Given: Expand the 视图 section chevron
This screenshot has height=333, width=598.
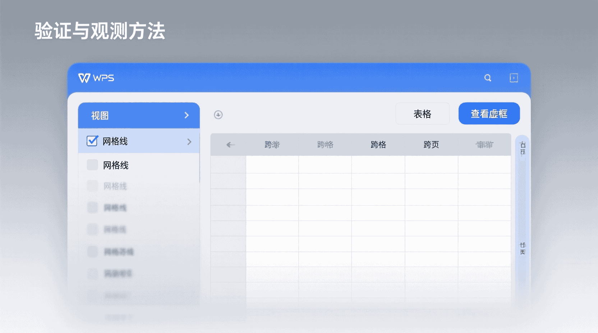Looking at the screenshot, I should point(187,115).
